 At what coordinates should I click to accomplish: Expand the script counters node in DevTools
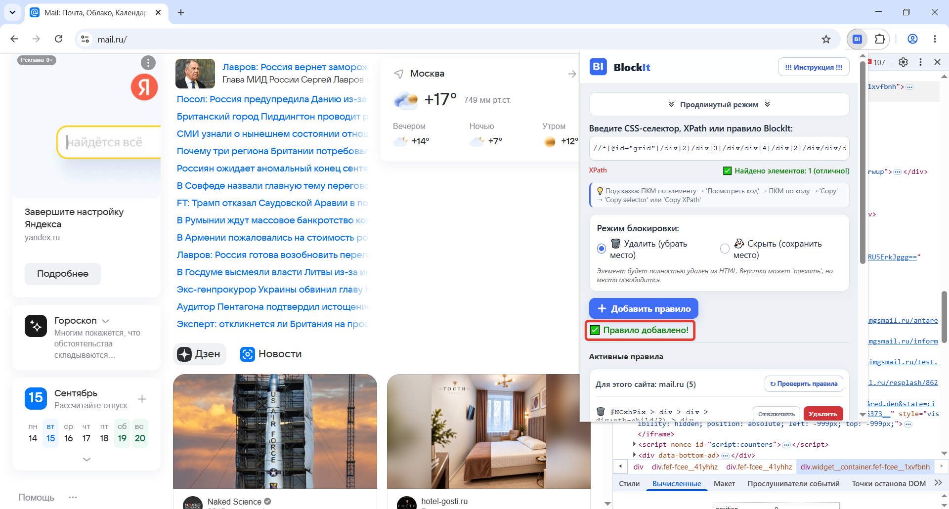pyautogui.click(x=635, y=444)
